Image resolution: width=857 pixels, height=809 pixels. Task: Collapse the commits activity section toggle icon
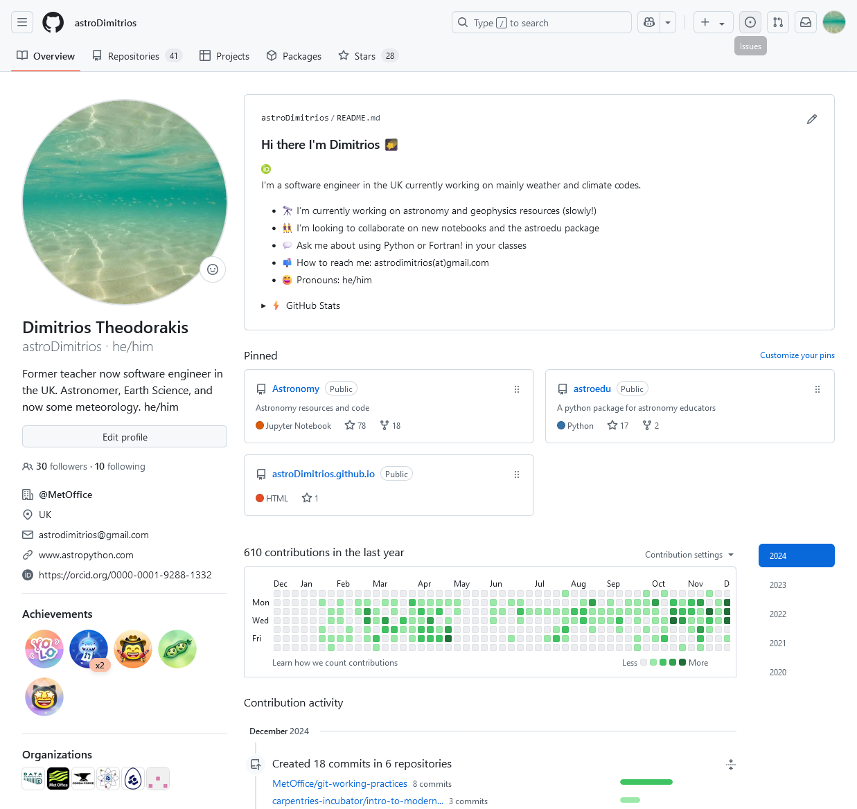(730, 765)
